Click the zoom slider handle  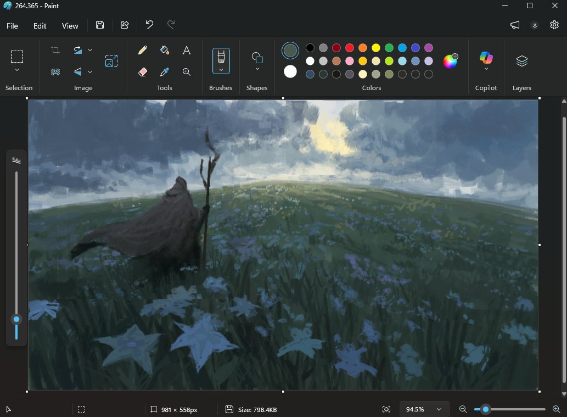[x=486, y=409]
